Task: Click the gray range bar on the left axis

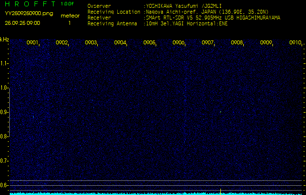Action: [x=9, y=113]
